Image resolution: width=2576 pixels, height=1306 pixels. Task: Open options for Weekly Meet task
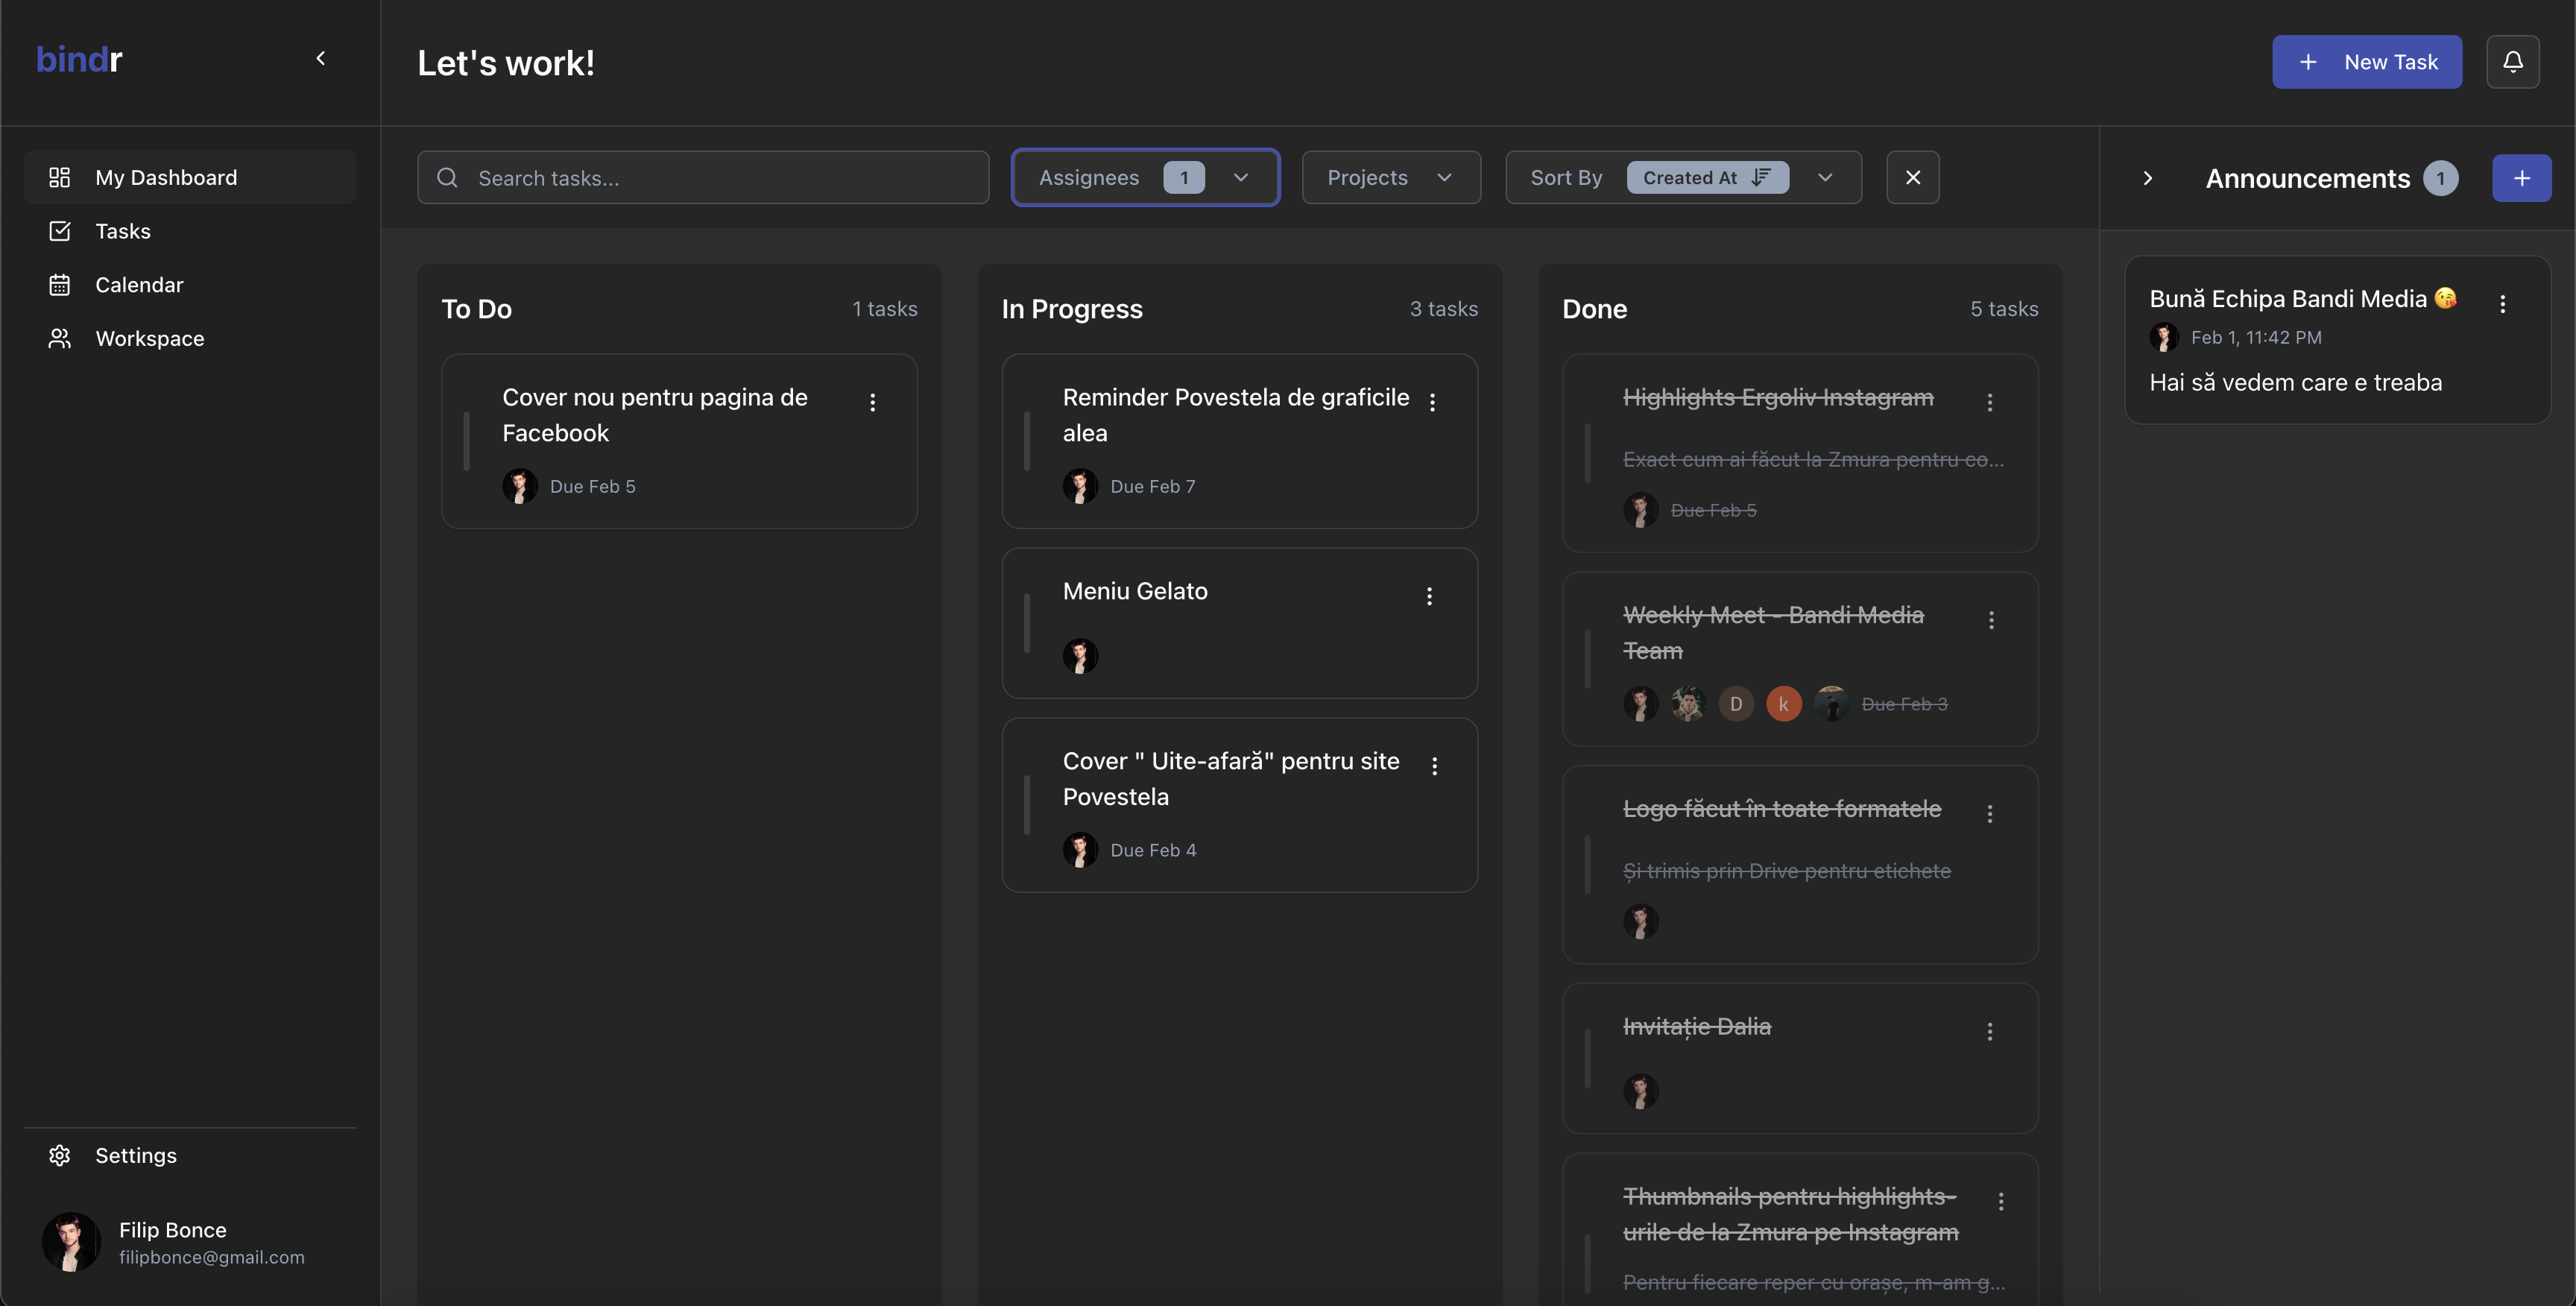tap(1991, 620)
